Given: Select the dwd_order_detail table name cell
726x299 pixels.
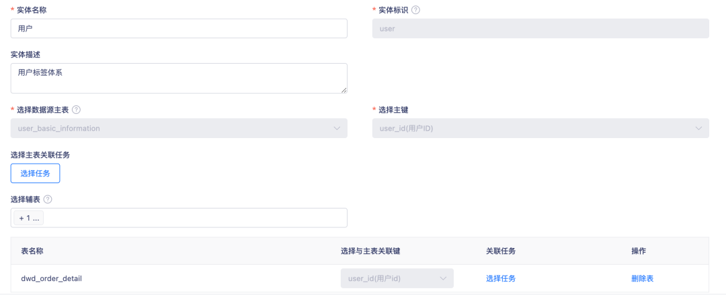Looking at the screenshot, I should click(x=52, y=278).
